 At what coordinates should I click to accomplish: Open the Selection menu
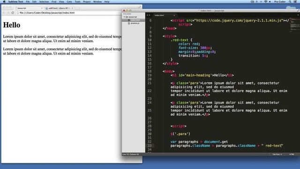44,1
